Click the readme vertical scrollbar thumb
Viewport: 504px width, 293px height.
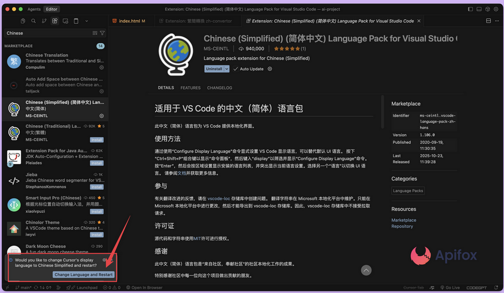382,112
